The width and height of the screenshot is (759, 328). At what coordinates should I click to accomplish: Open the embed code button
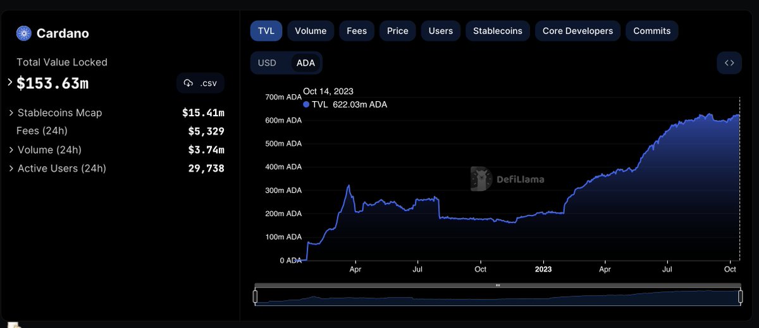[x=729, y=63]
